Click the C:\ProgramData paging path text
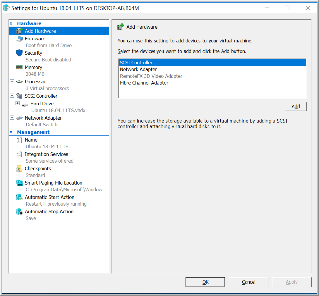This screenshot has height=296, width=319. click(x=66, y=190)
